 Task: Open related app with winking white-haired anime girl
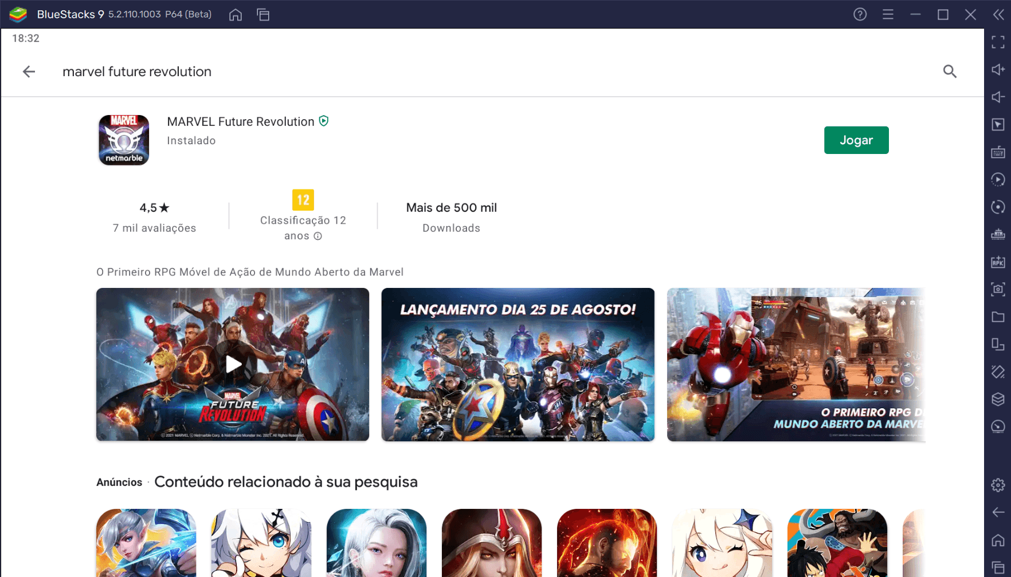tap(261, 543)
